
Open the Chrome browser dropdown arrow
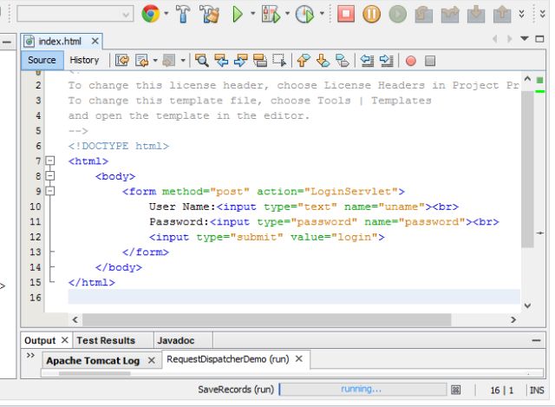[x=166, y=14]
